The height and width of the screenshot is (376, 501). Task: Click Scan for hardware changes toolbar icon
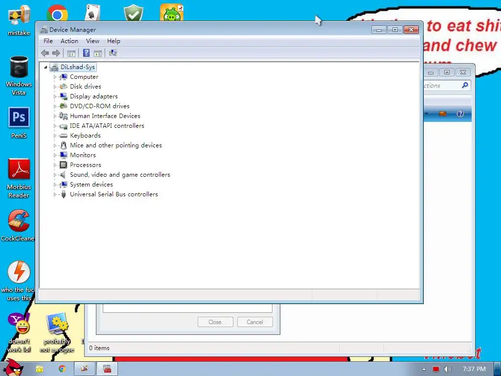[x=113, y=53]
